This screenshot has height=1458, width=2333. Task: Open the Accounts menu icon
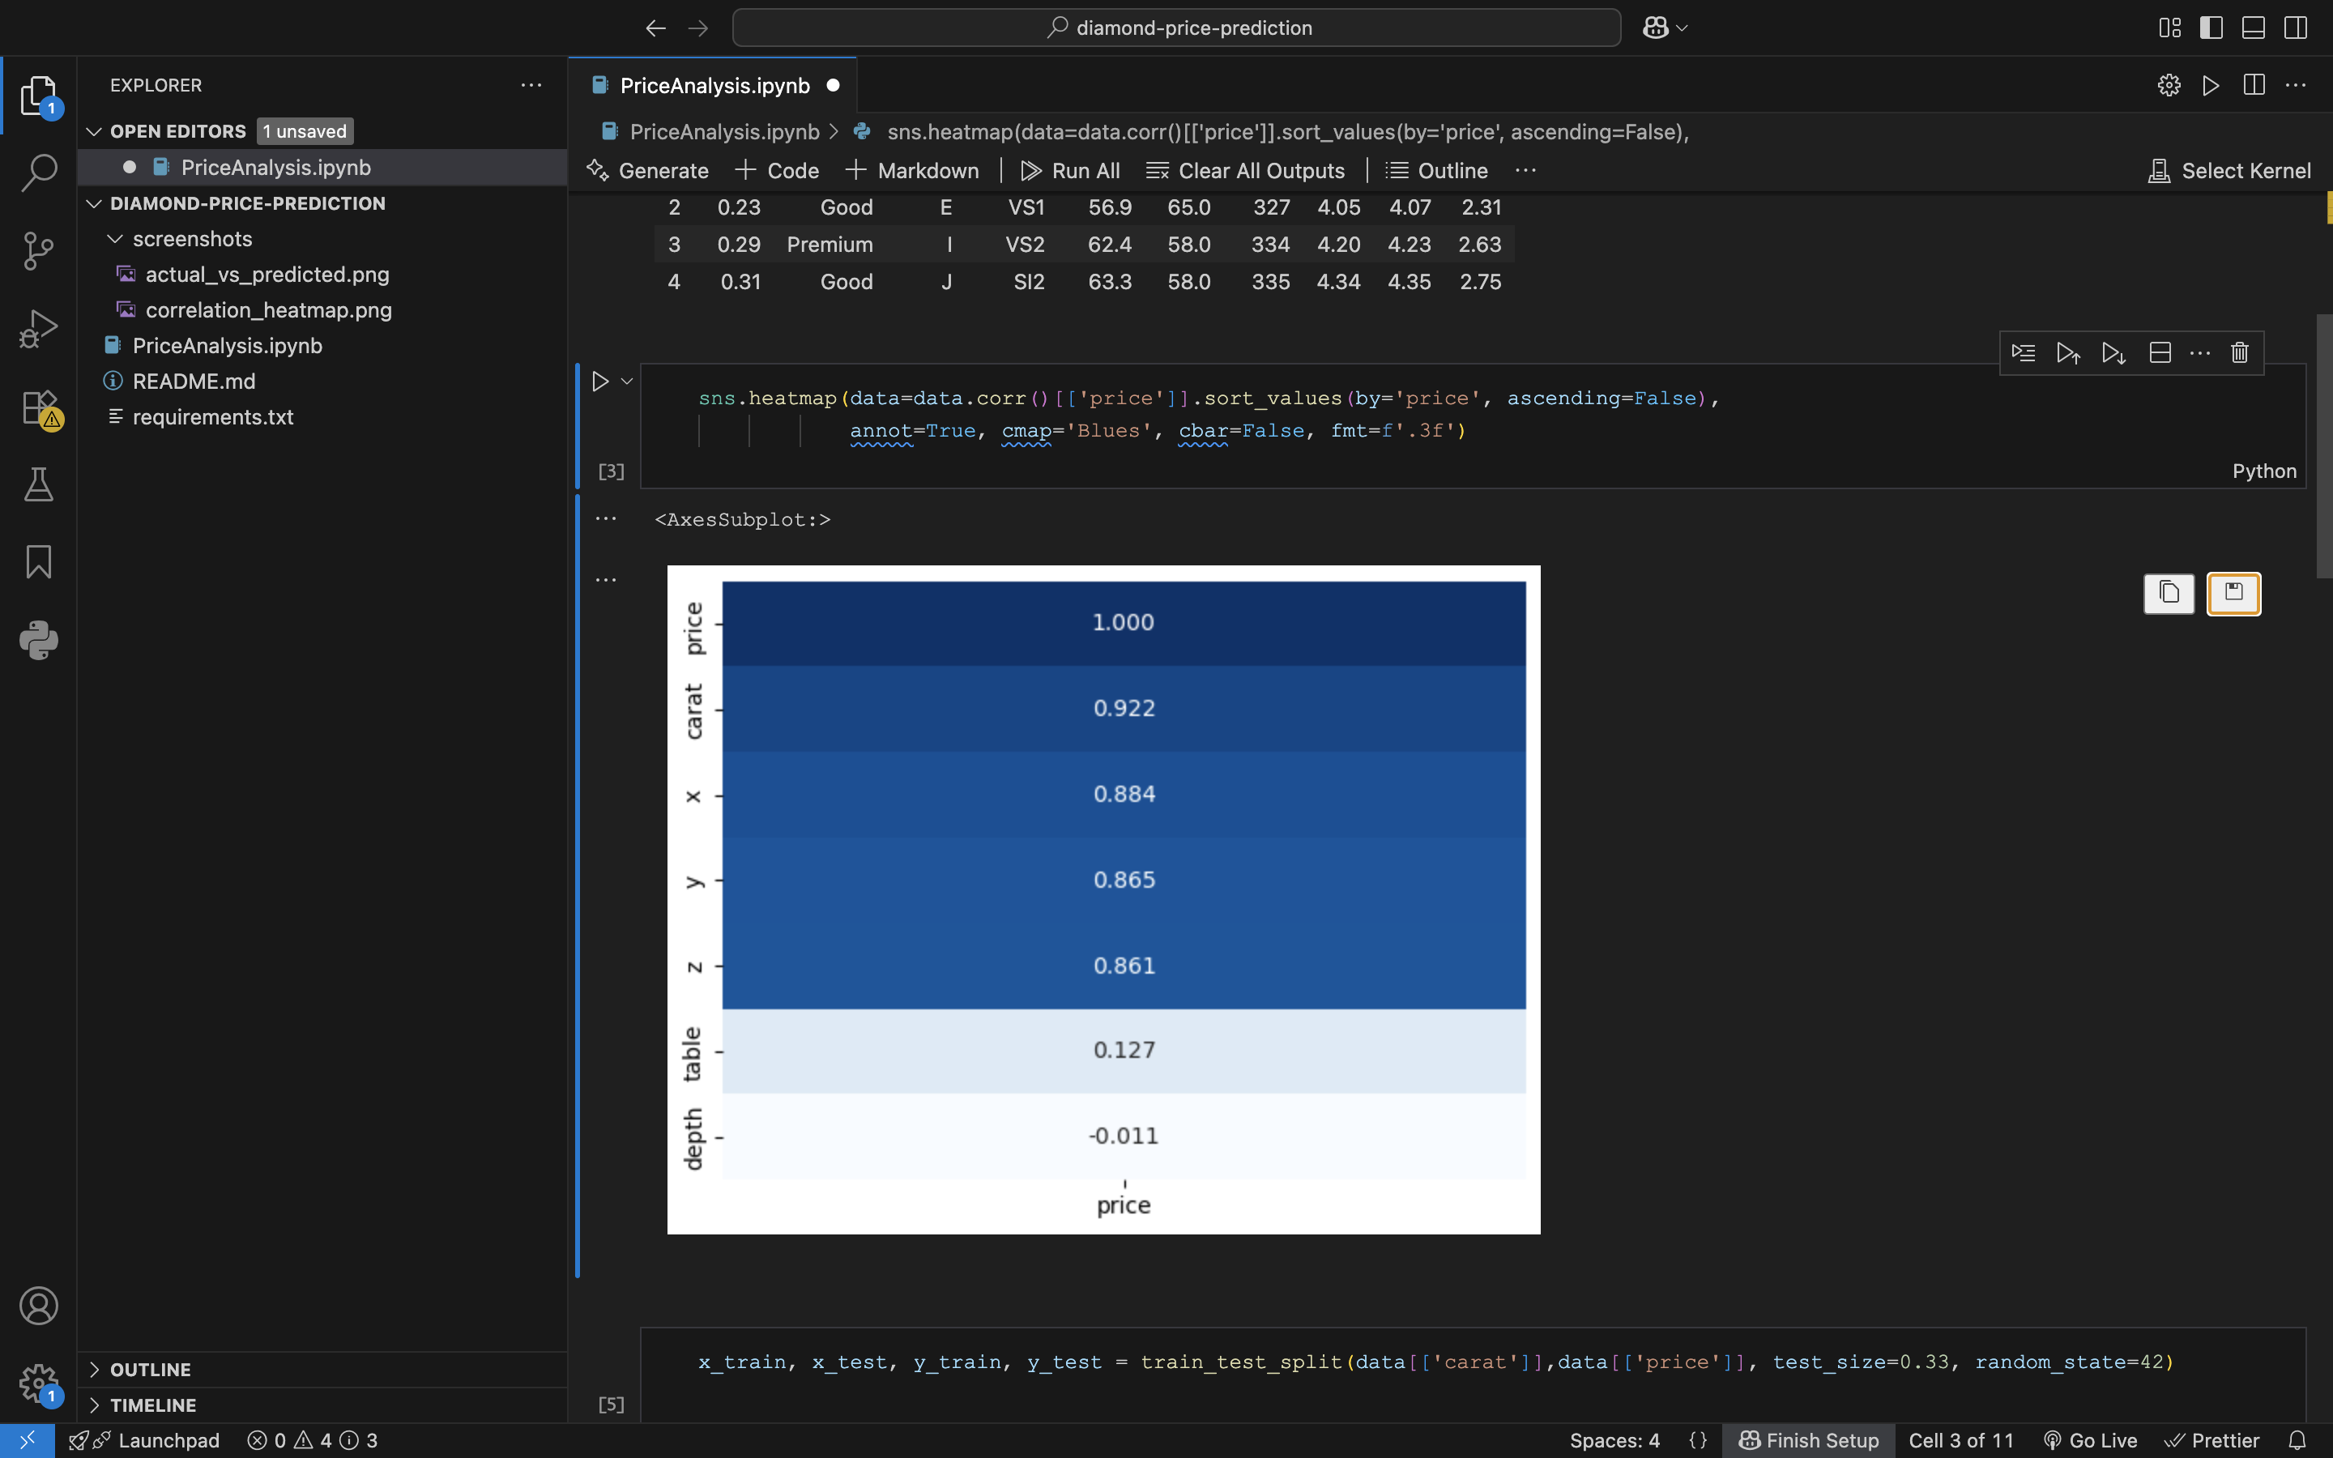click(39, 1306)
